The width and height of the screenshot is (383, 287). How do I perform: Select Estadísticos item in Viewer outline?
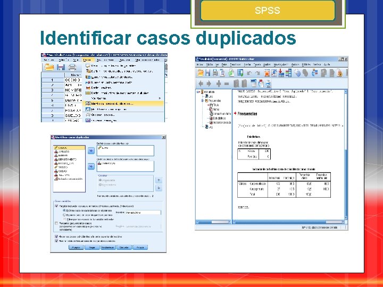pyautogui.click(x=219, y=118)
